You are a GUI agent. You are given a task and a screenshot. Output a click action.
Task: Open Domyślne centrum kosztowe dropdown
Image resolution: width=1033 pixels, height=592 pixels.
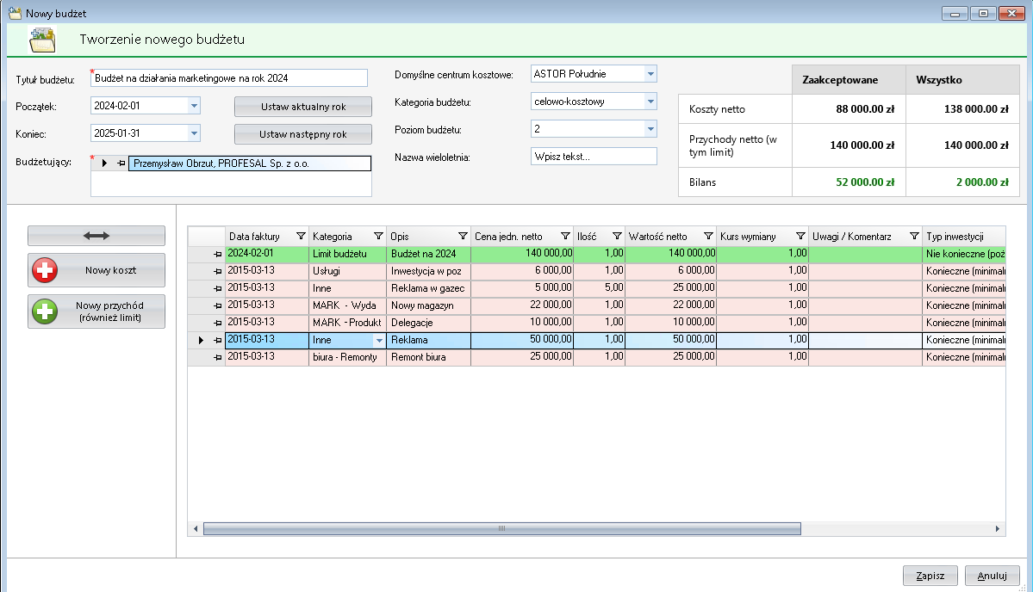coord(650,74)
